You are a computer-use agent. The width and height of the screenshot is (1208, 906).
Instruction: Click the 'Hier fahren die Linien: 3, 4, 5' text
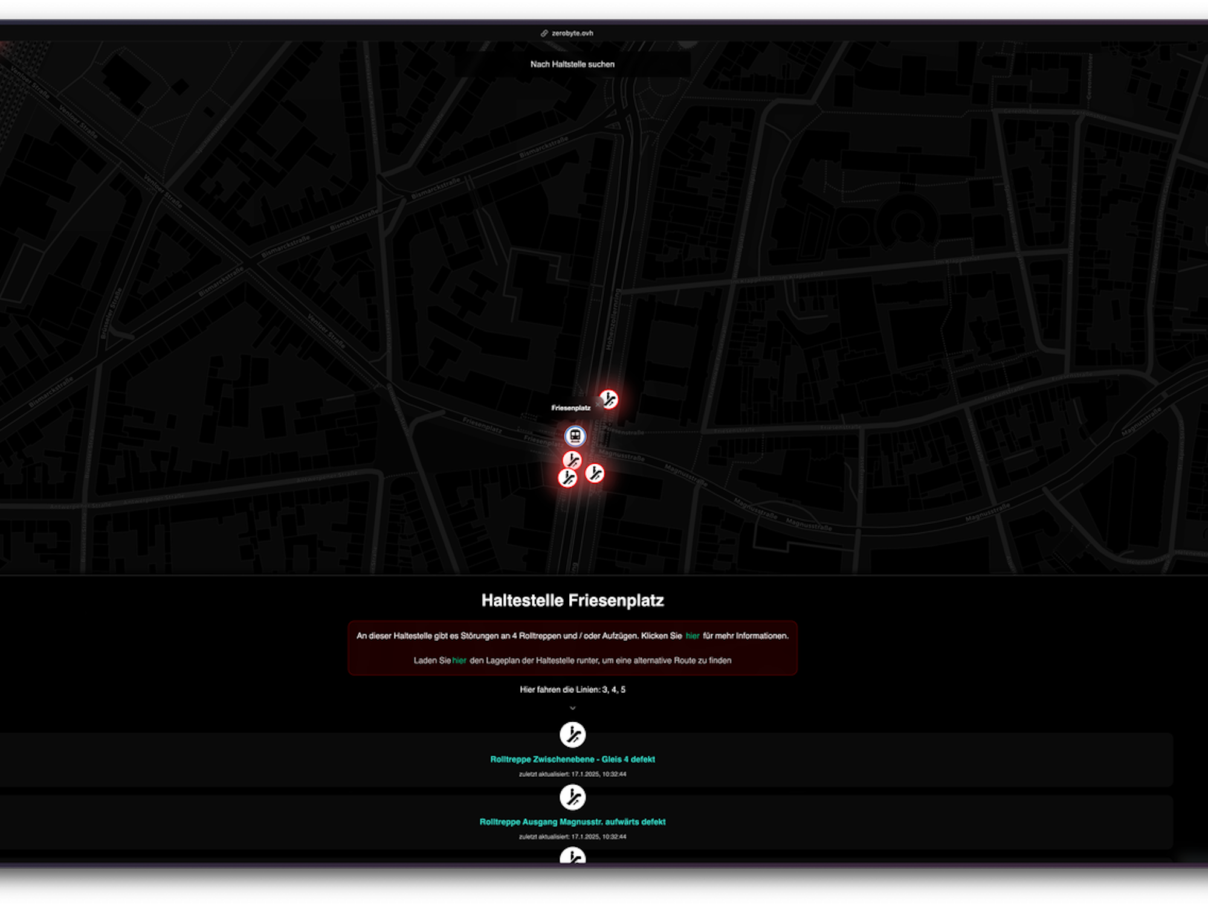pos(572,689)
